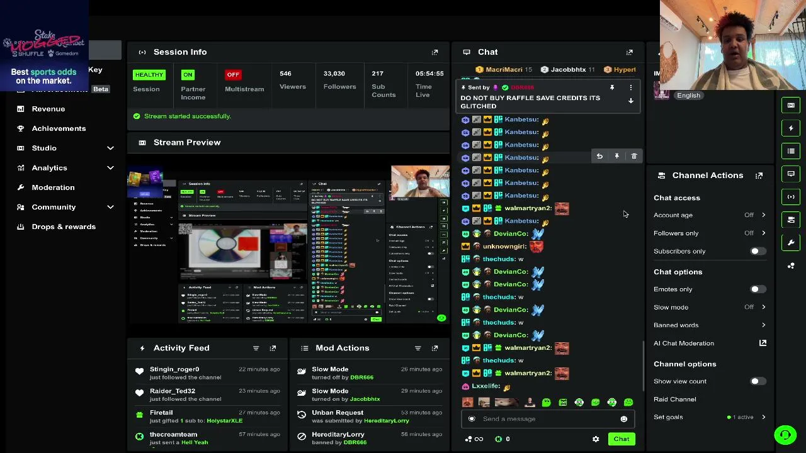Click the green Chat send button

pos(622,439)
